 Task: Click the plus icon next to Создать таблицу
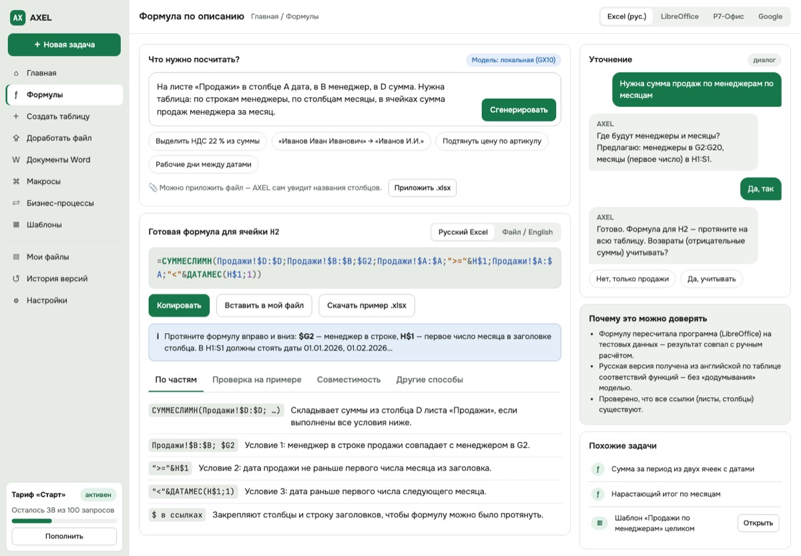click(x=16, y=116)
